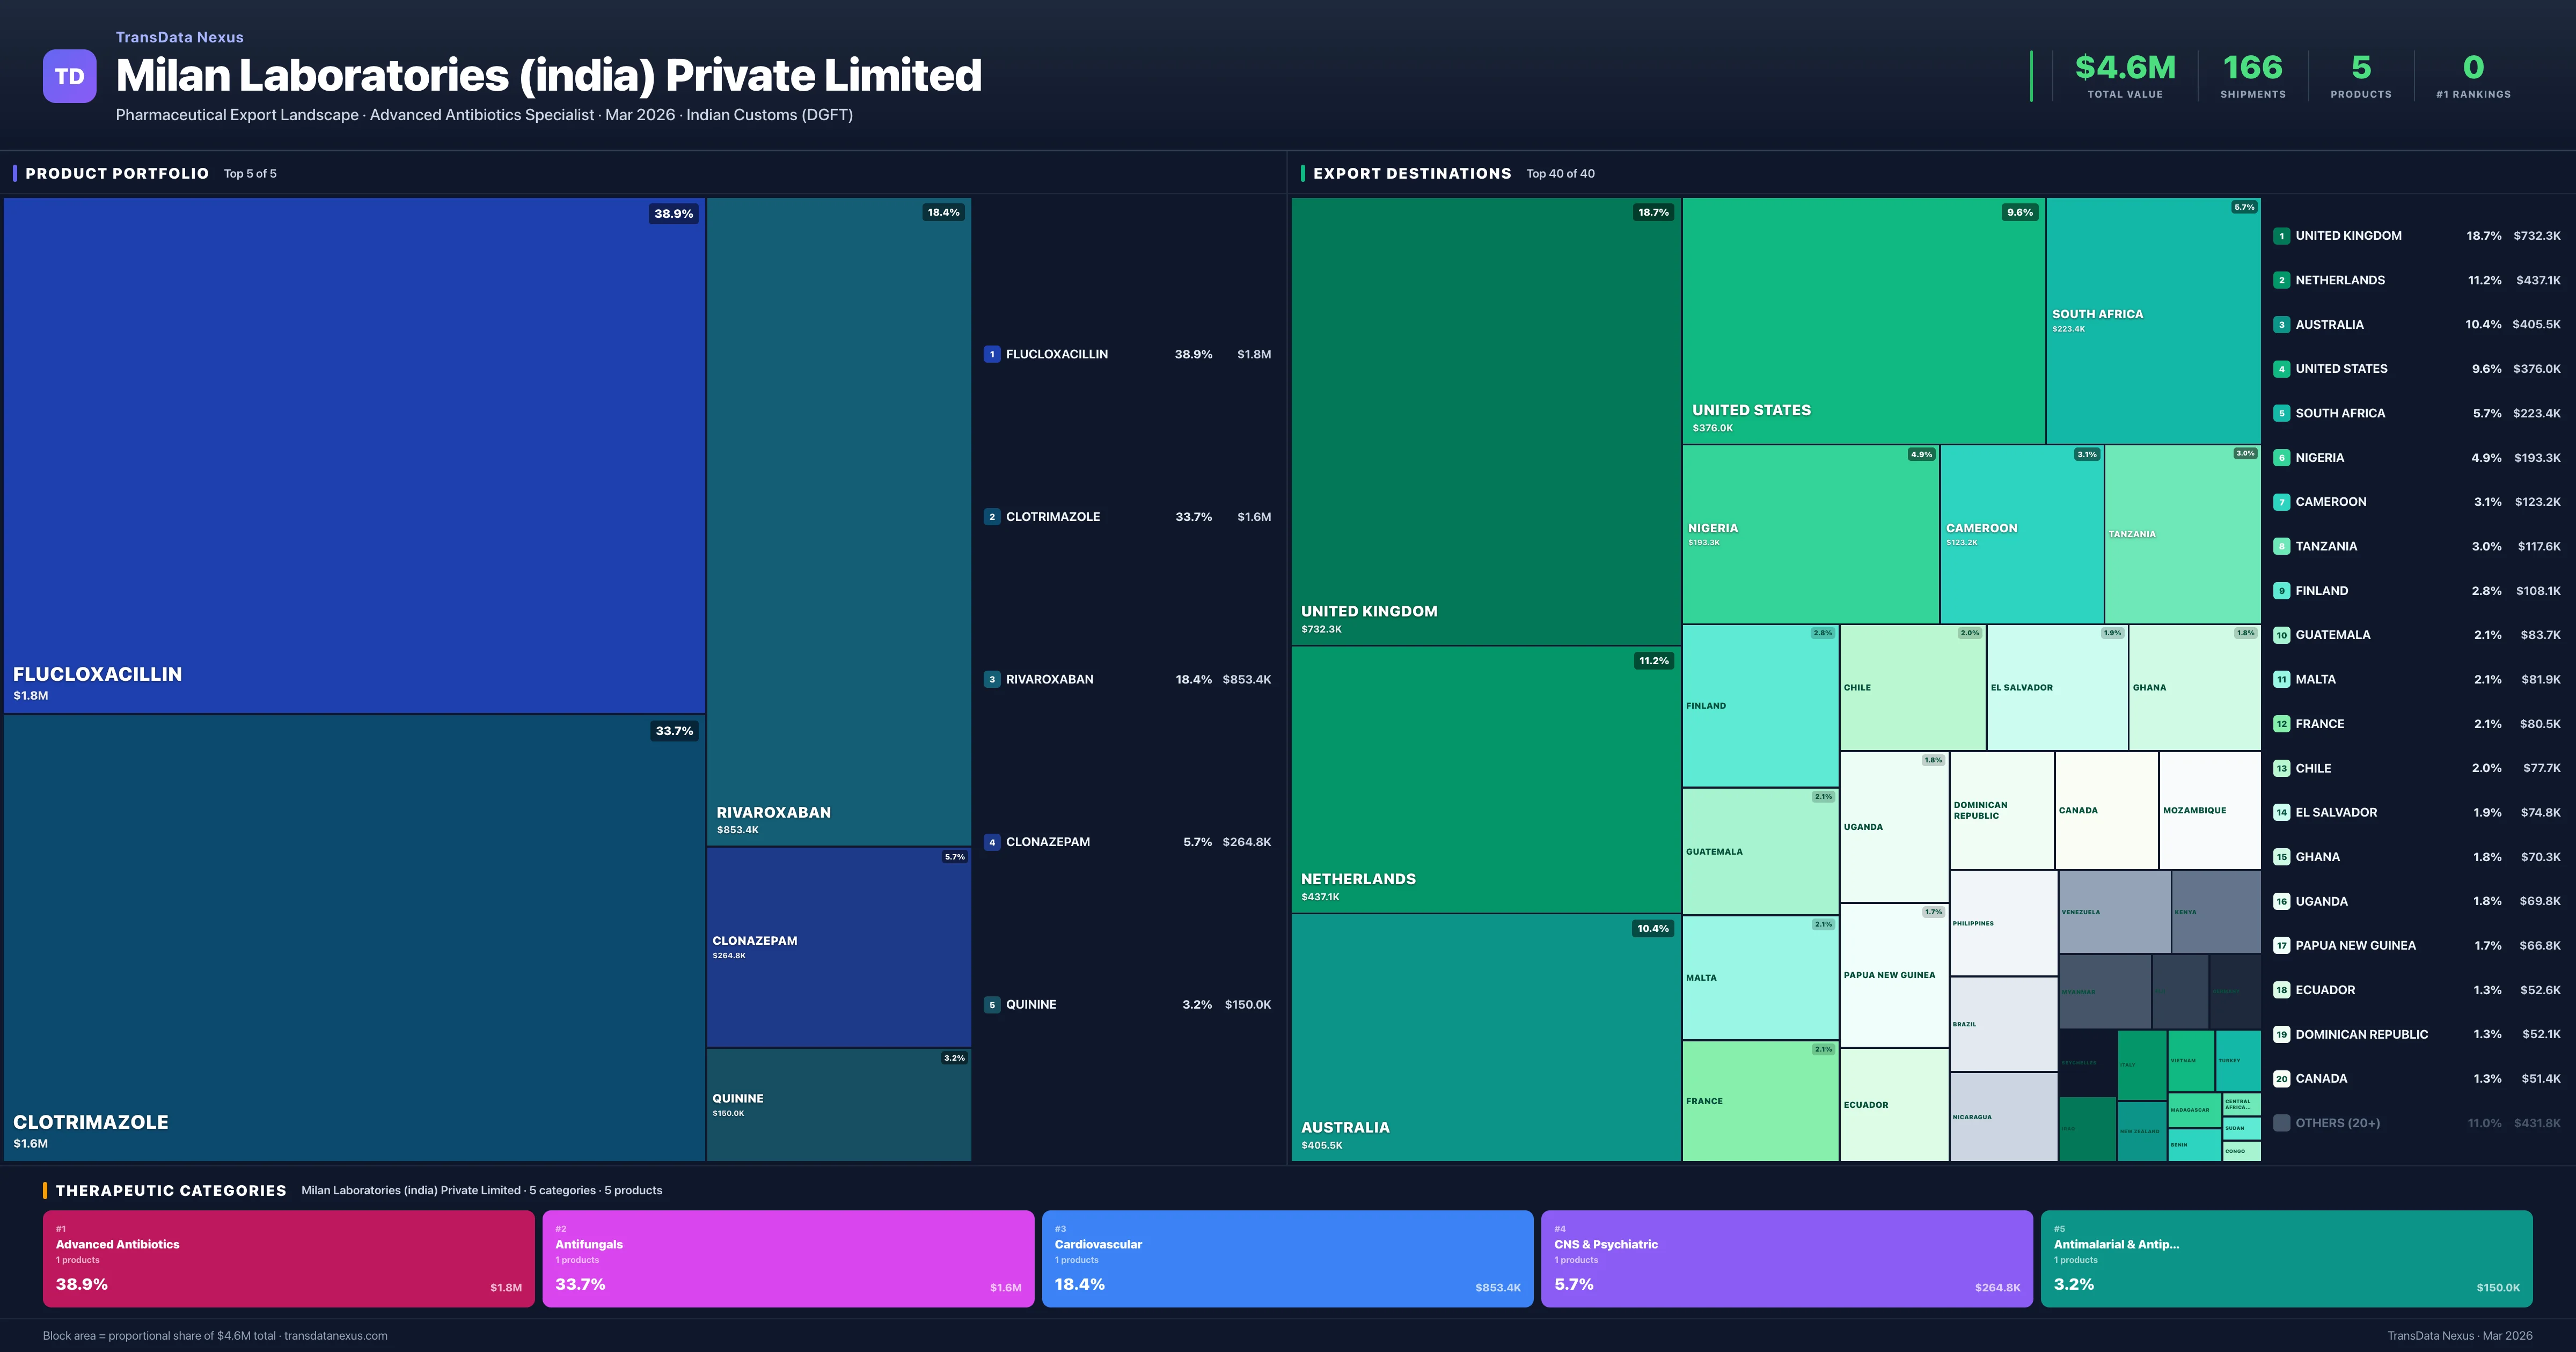Open the Cardiovascular category card
2576x1352 pixels.
pyautogui.click(x=1287, y=1258)
